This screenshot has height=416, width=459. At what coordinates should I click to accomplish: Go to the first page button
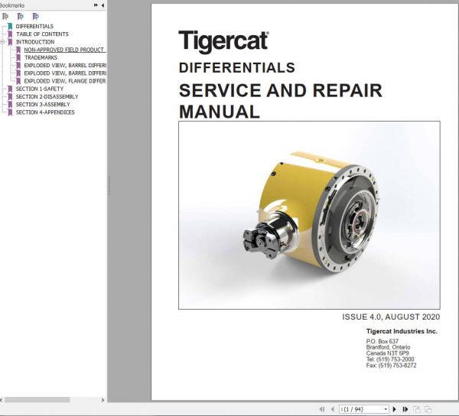click(322, 409)
